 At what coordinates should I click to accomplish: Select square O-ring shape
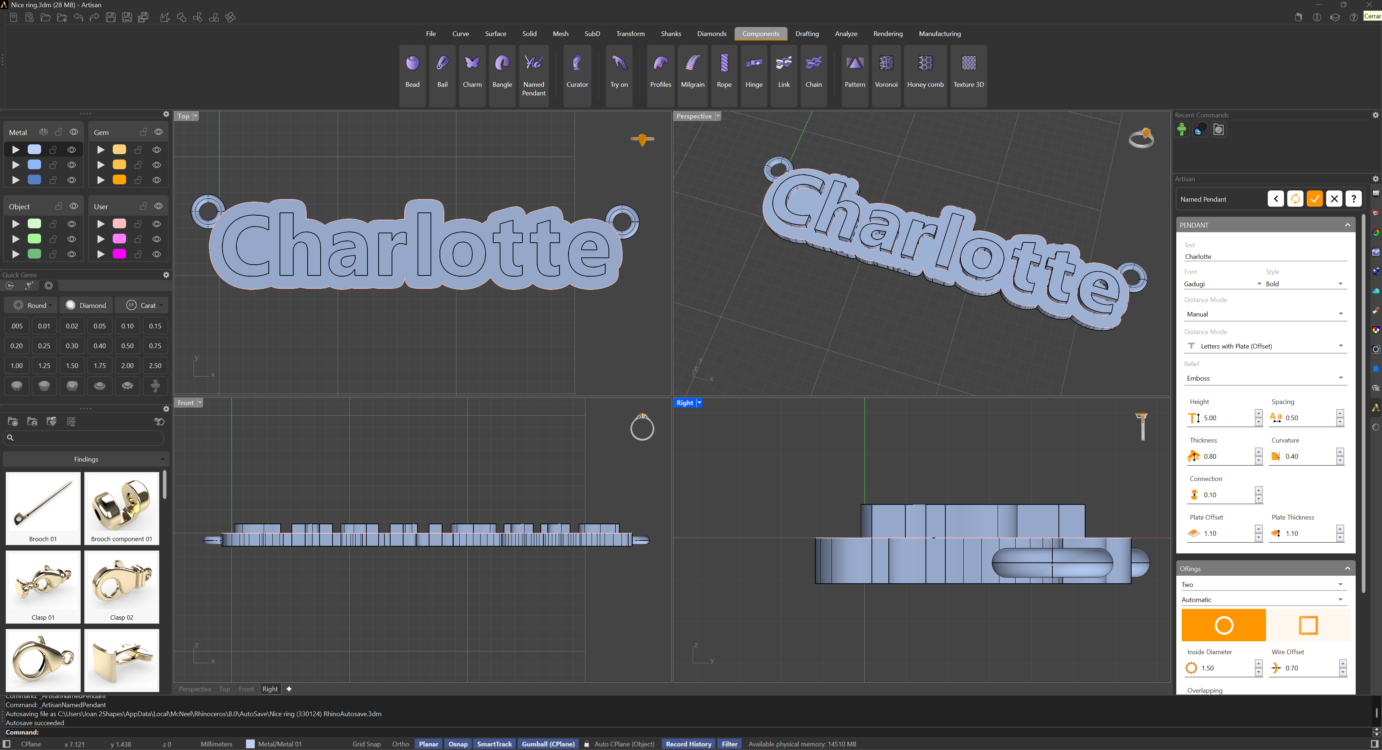coord(1308,625)
